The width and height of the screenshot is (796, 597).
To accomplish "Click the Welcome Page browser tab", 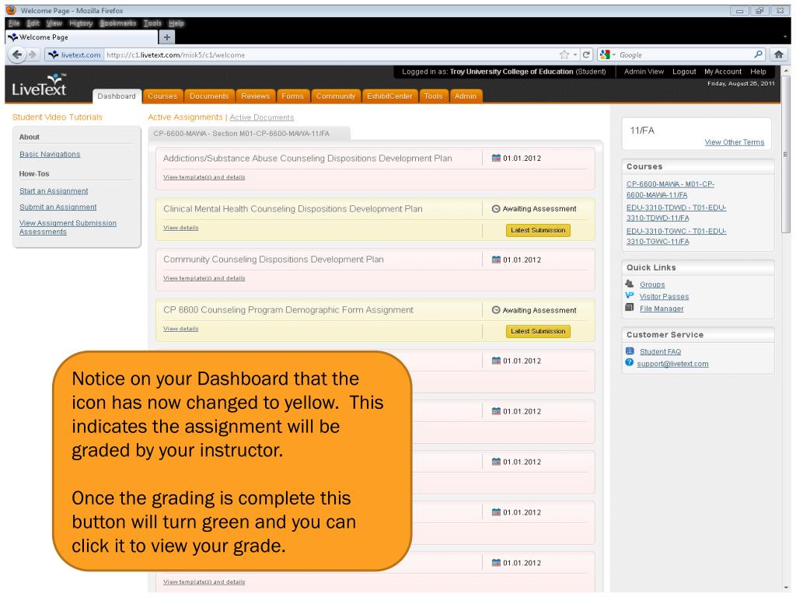I will (x=81, y=37).
